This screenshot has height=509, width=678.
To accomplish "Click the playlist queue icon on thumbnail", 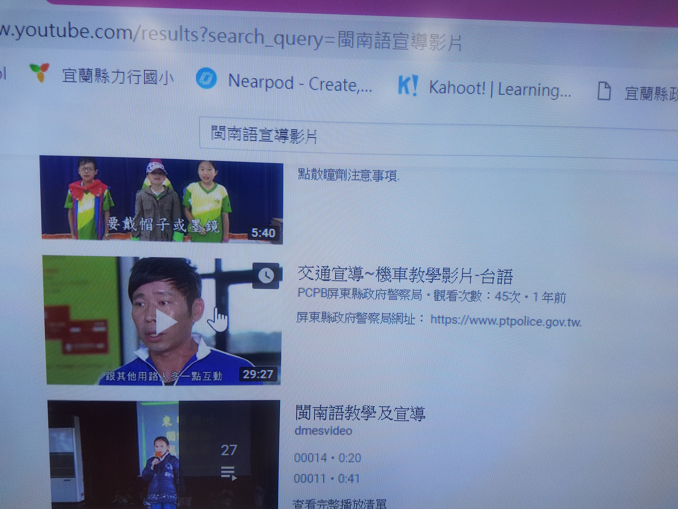I will pyautogui.click(x=228, y=473).
